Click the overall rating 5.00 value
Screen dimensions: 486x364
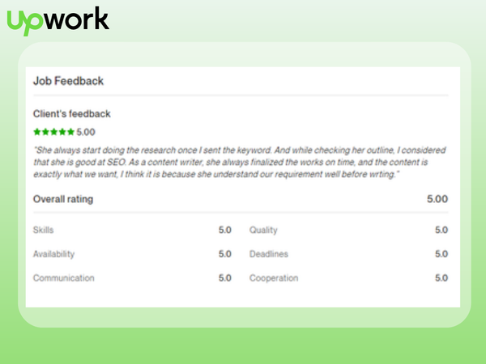[x=437, y=199]
